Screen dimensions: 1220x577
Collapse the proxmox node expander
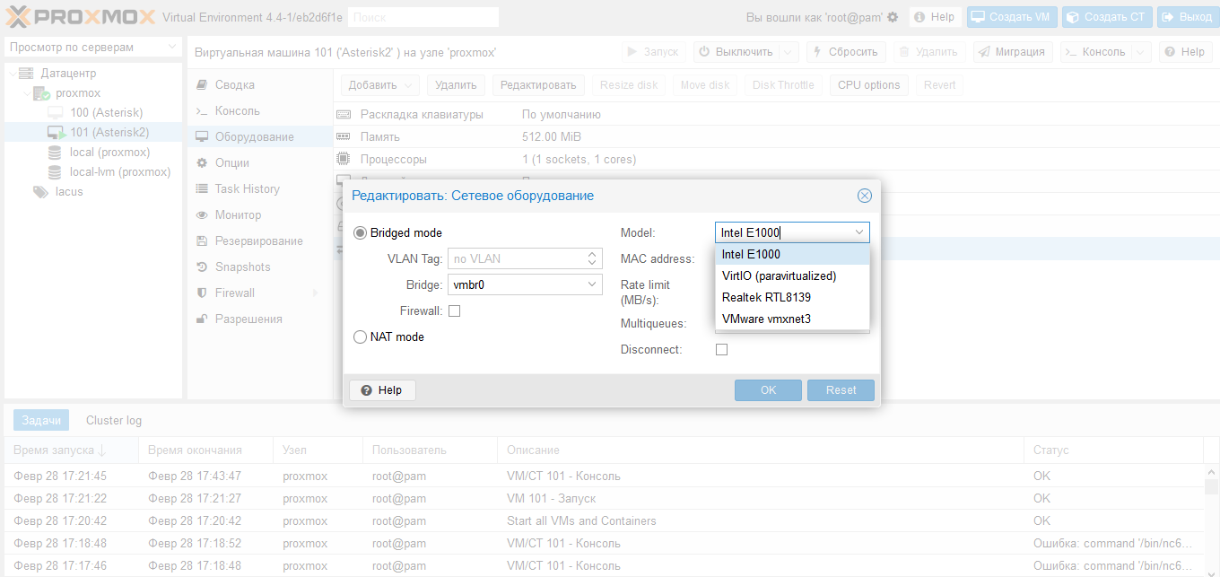(x=25, y=92)
